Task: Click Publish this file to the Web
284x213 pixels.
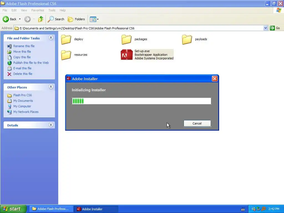Action: [x=31, y=63]
